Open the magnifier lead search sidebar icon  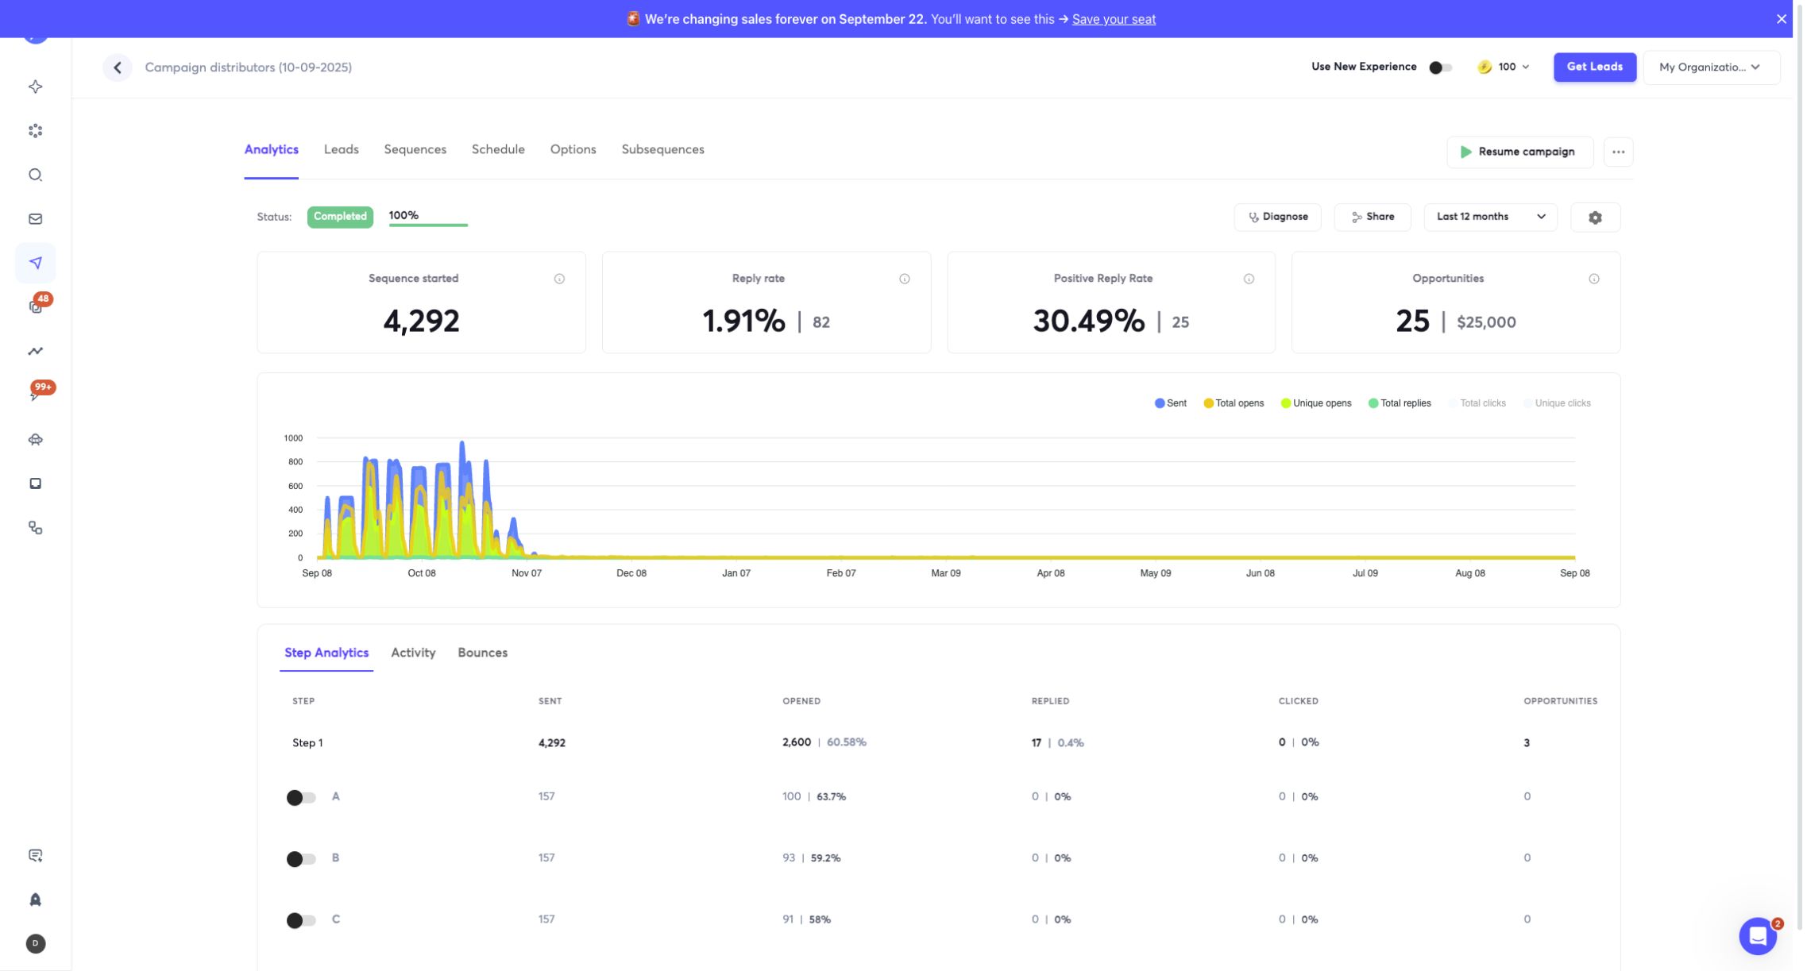35,175
